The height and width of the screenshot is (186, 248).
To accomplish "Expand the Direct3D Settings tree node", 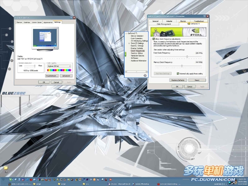I will 129,43.
